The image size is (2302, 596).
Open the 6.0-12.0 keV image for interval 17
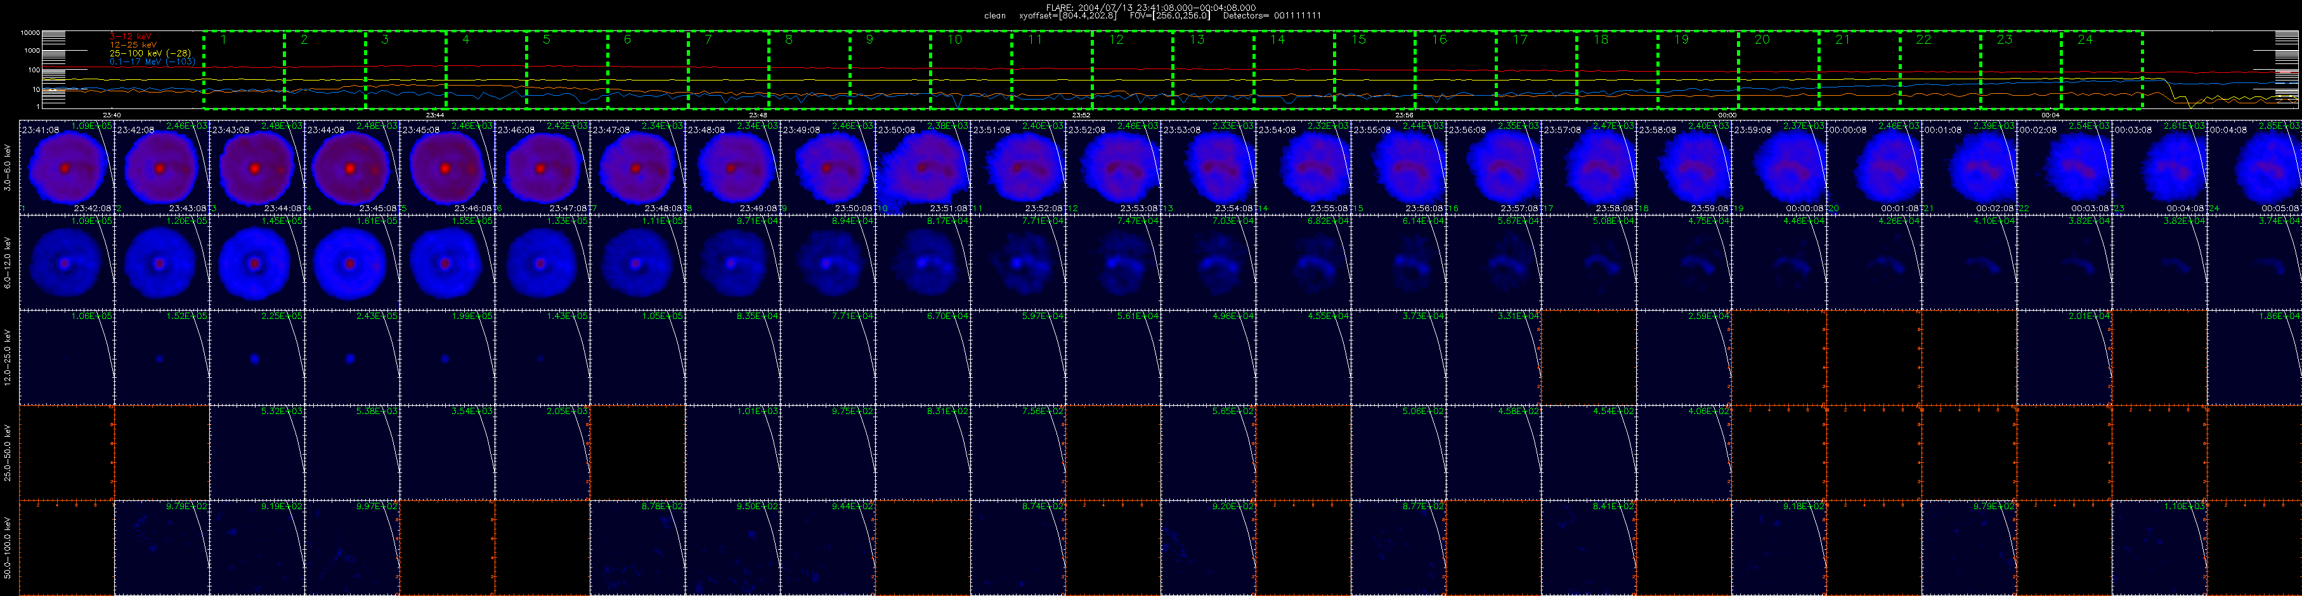[x=1588, y=262]
